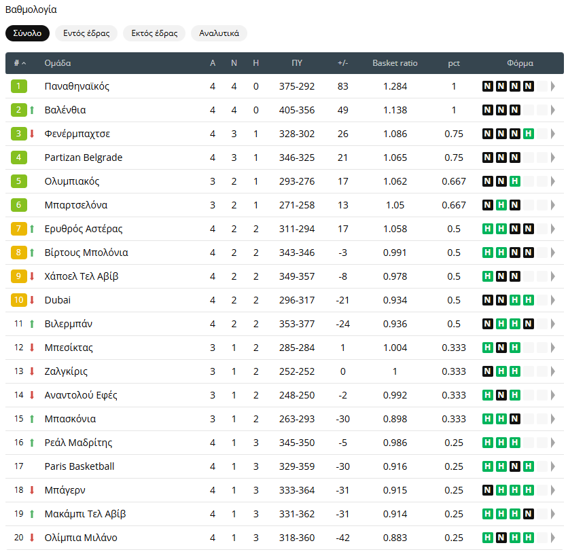Open the Ολυμπιακός team link
The image size is (568, 556).
pyautogui.click(x=72, y=181)
